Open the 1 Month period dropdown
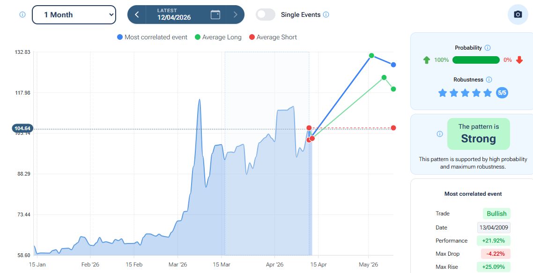This screenshot has width=533, height=273. [74, 15]
